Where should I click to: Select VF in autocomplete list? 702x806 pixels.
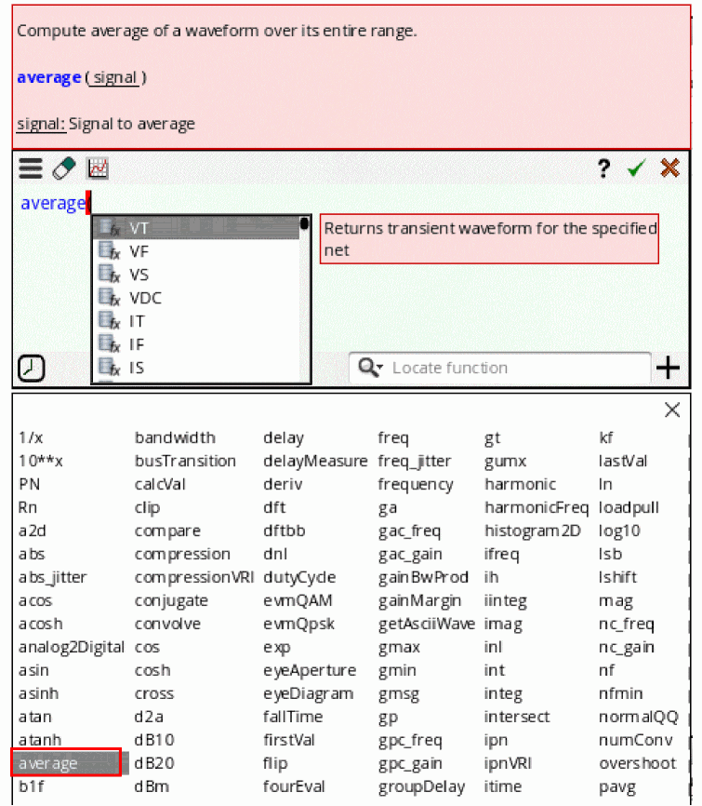[x=195, y=251]
